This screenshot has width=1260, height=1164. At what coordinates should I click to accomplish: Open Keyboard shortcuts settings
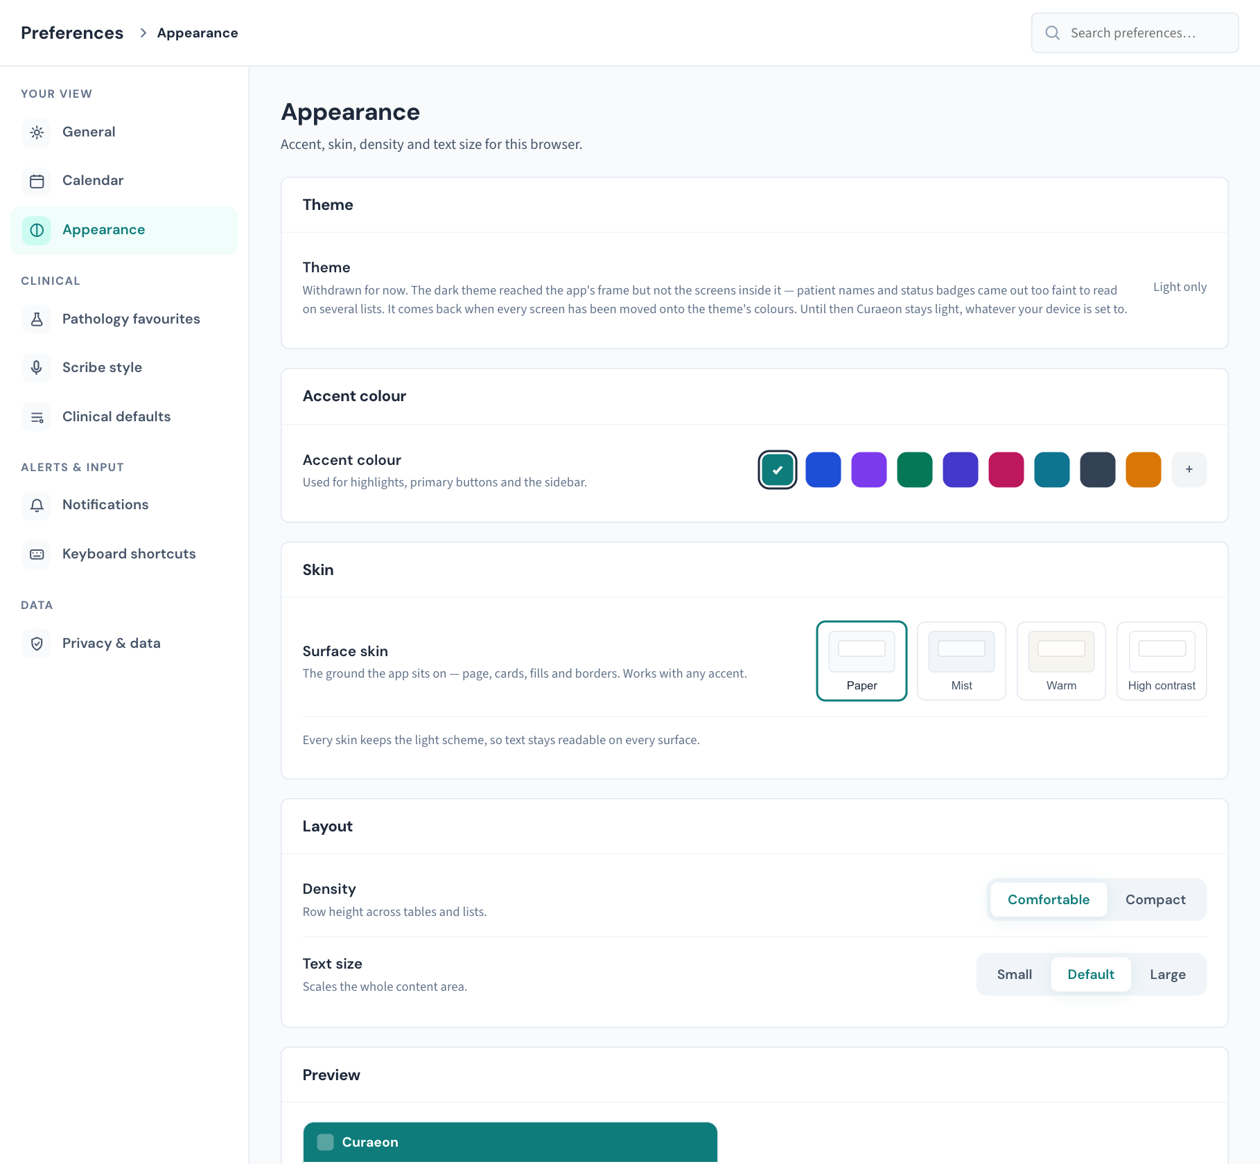tap(124, 554)
